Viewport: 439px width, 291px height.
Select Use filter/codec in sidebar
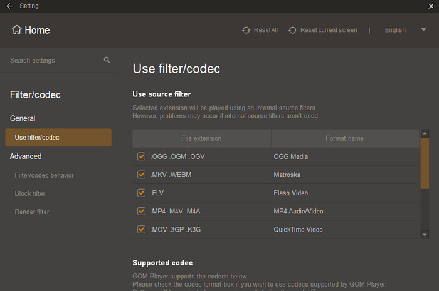pyautogui.click(x=58, y=137)
